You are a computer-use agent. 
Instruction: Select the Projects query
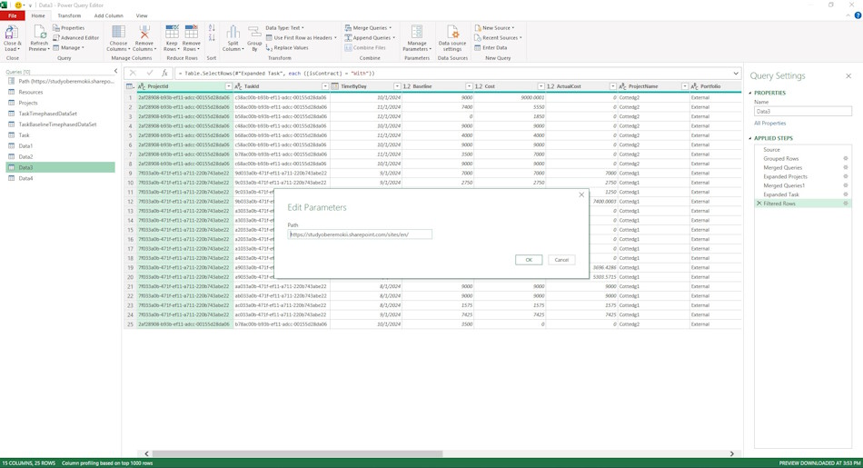click(60, 103)
